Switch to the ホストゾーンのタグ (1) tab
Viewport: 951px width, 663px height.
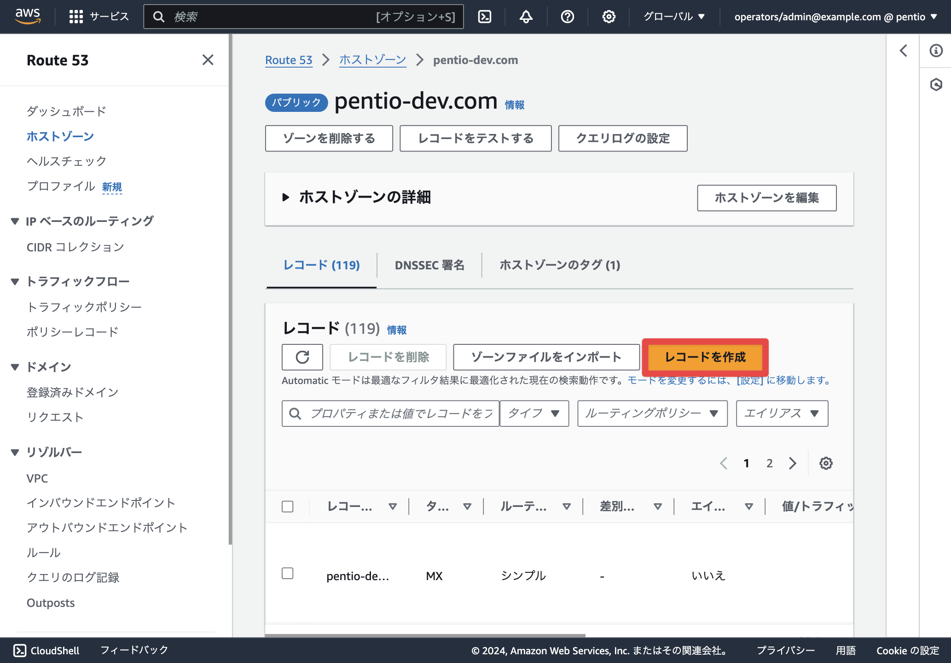560,266
